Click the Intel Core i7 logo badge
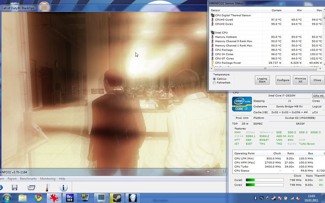The image size is (325, 203). tap(242, 104)
